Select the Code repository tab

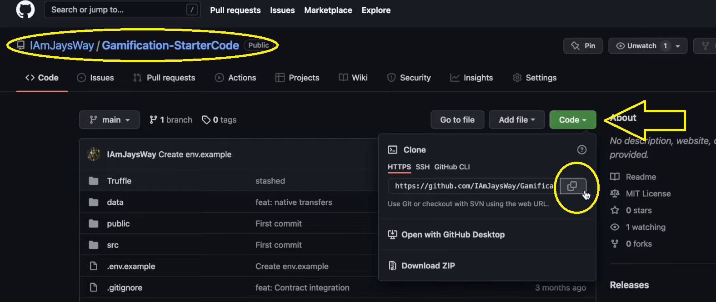[x=42, y=78]
